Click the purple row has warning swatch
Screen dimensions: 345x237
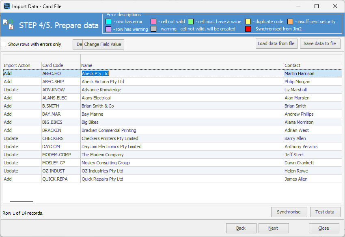coord(108,29)
